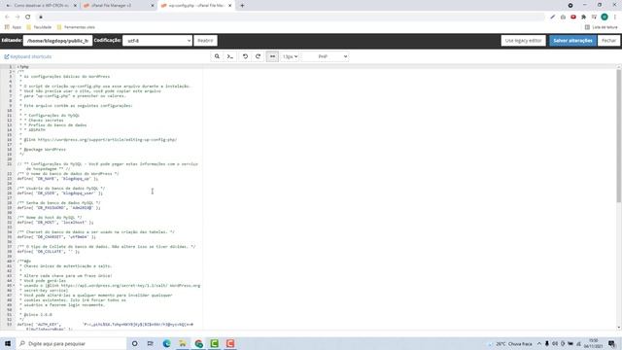This screenshot has height=350, width=622.
Task: Click the define DB_PASSWORD code line
Action: point(58,207)
